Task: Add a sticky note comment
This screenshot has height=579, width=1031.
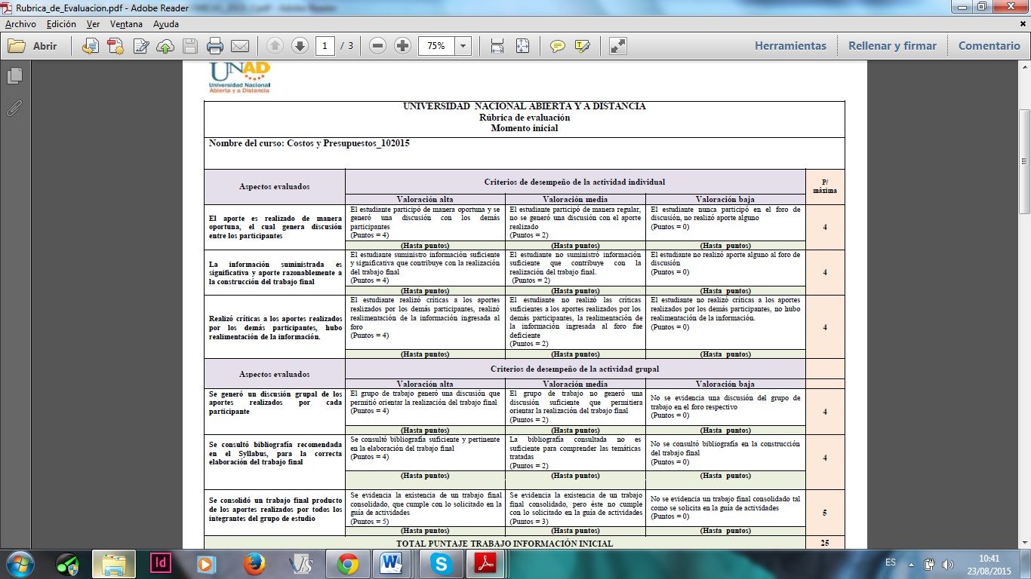Action: pos(558,46)
